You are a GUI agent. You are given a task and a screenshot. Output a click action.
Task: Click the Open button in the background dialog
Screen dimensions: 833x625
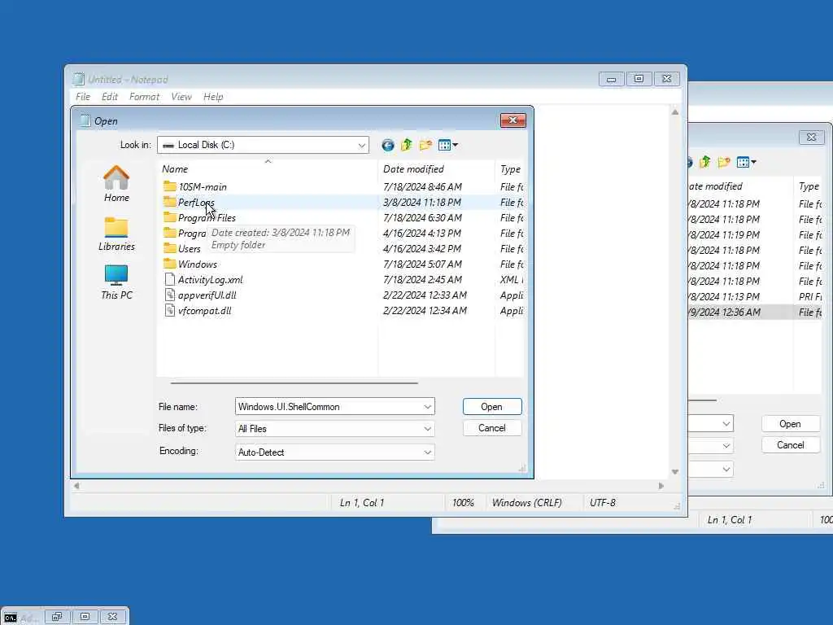(x=790, y=423)
